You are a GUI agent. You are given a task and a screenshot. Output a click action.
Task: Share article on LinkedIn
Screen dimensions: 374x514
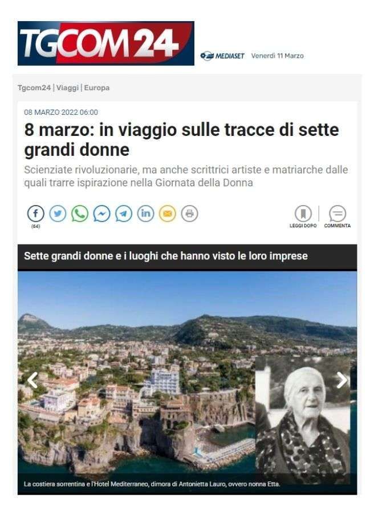pos(145,214)
